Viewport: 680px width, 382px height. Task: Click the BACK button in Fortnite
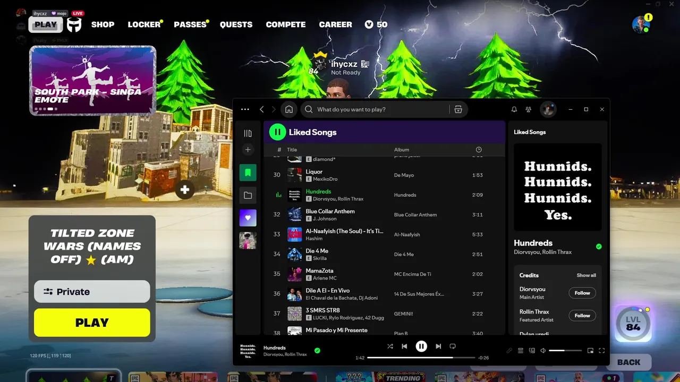628,362
